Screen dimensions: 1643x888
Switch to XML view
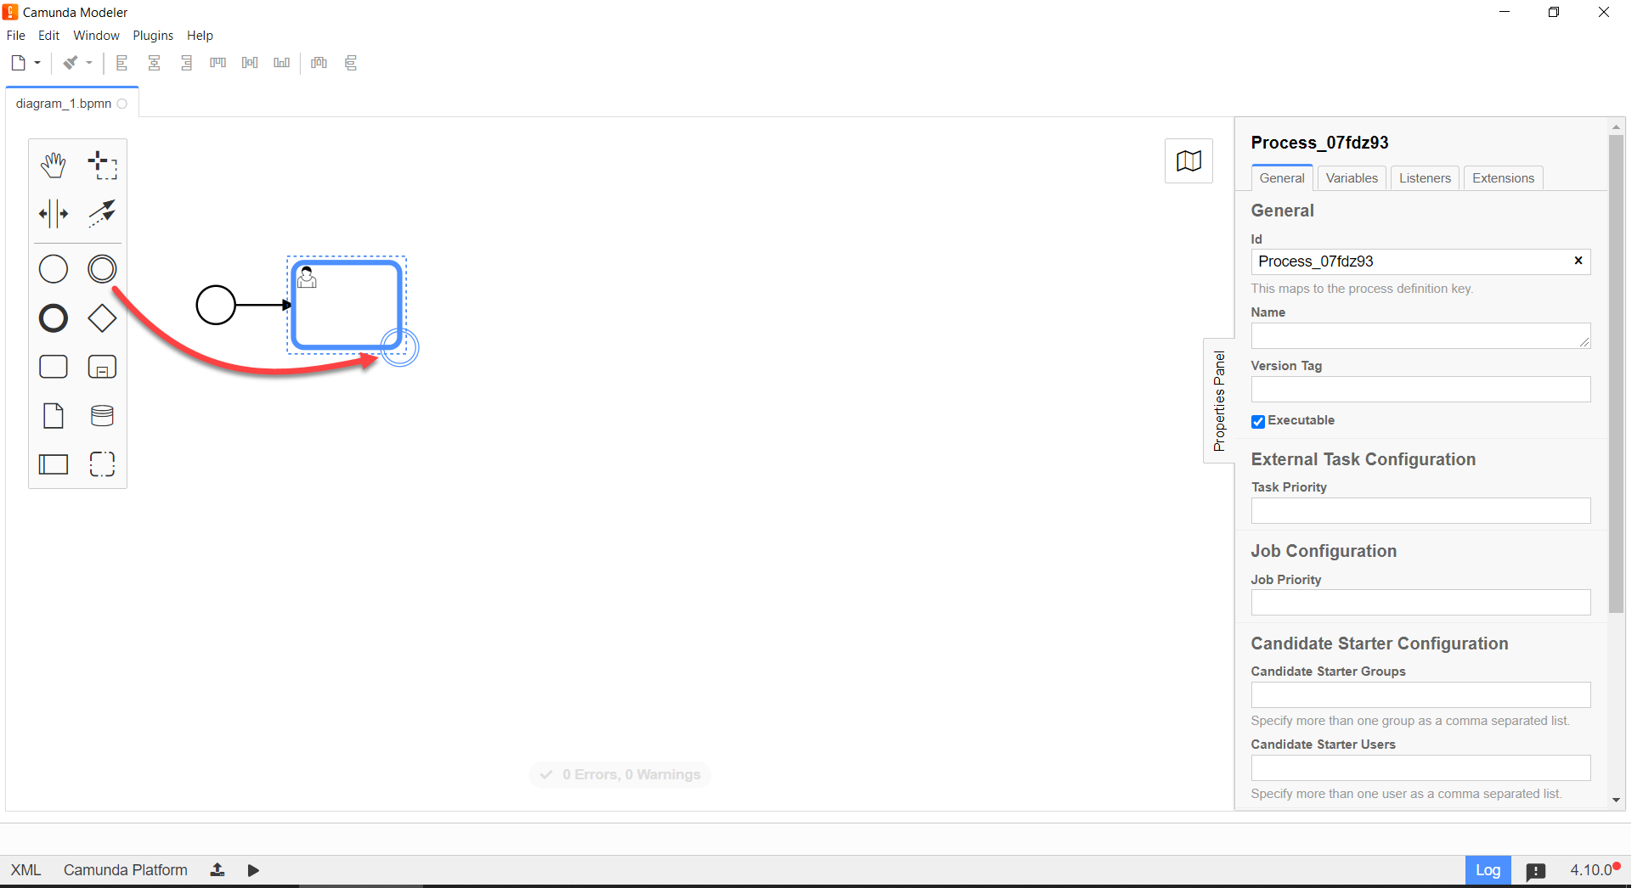25,870
